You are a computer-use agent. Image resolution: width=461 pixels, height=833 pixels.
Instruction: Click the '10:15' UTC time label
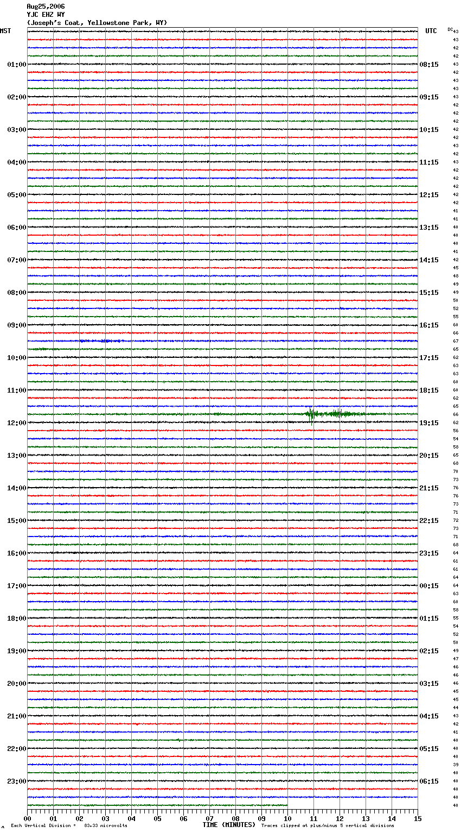(429, 130)
